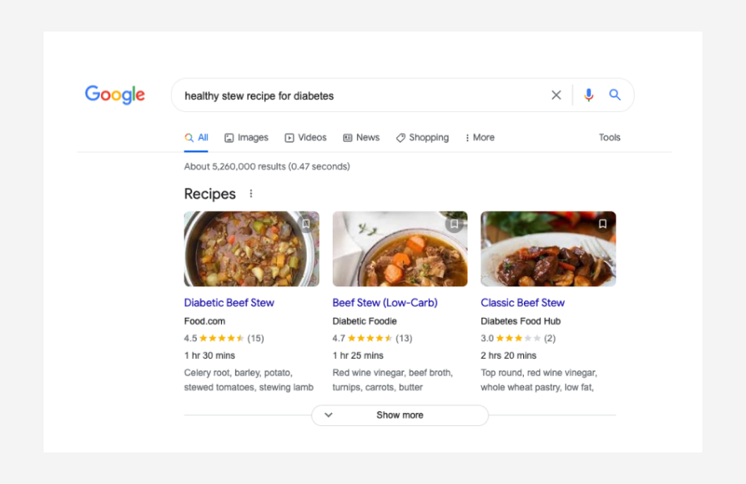Open the Shopping results tab
Viewport: 746px width, 484px height.
coord(422,137)
